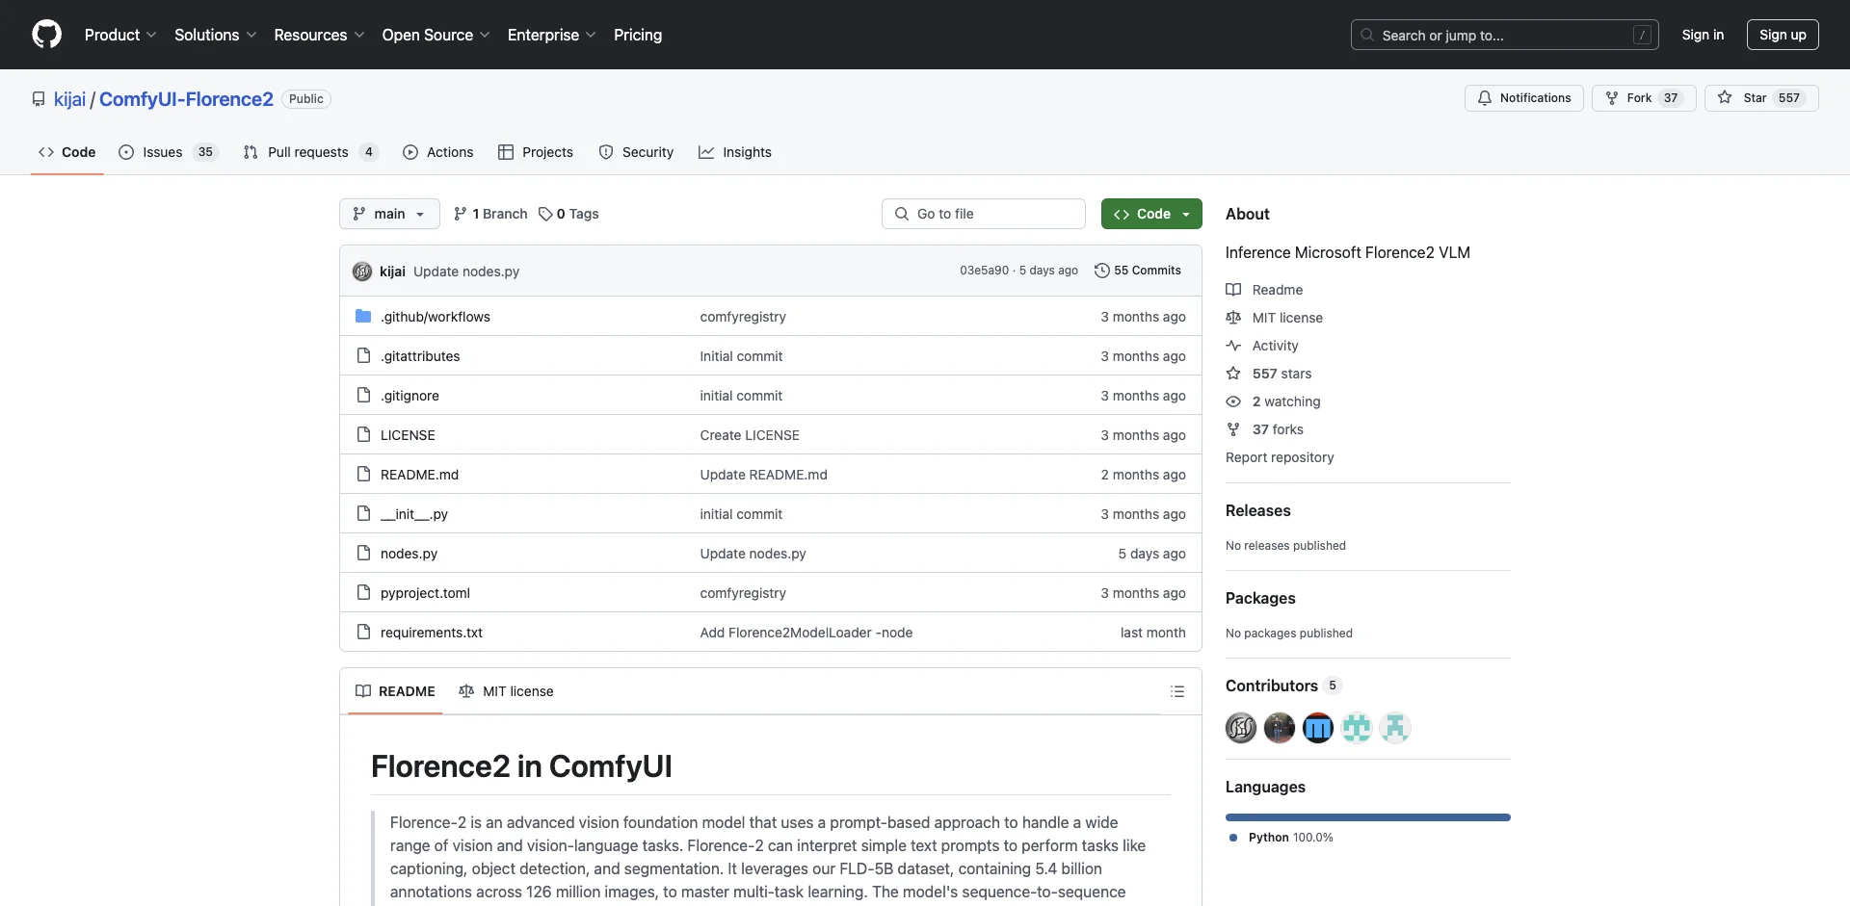This screenshot has height=906, width=1850.
Task: Click the Report repository link
Action: 1280,457
